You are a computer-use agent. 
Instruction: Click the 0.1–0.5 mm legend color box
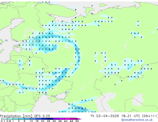tap(4, 119)
